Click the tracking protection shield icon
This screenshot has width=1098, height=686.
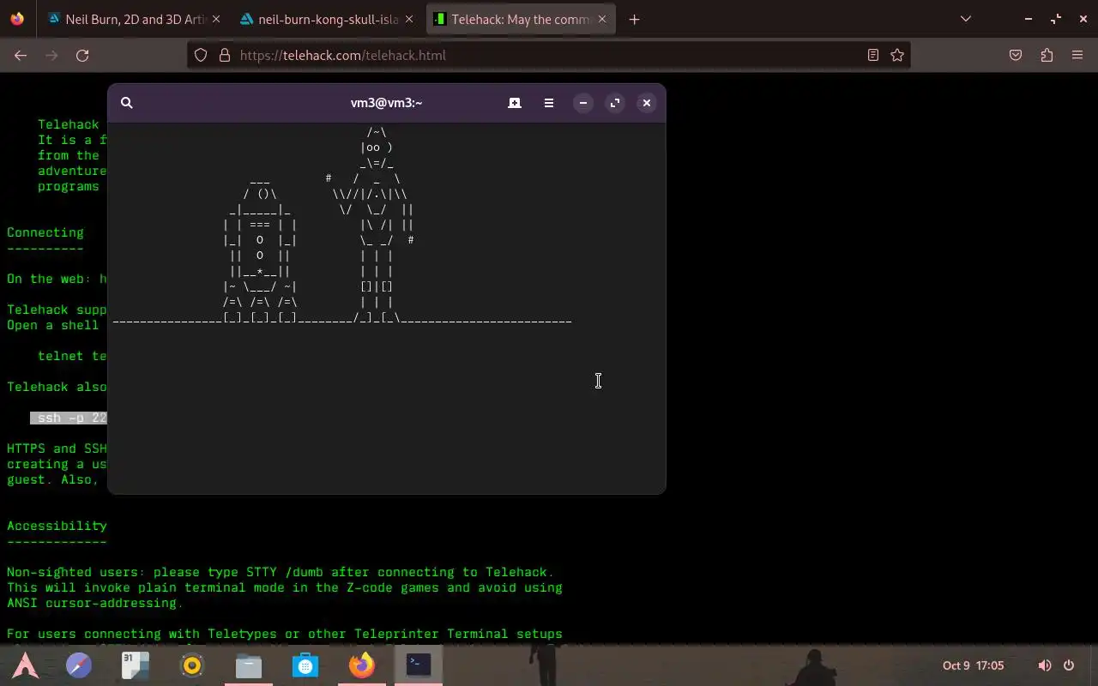201,55
